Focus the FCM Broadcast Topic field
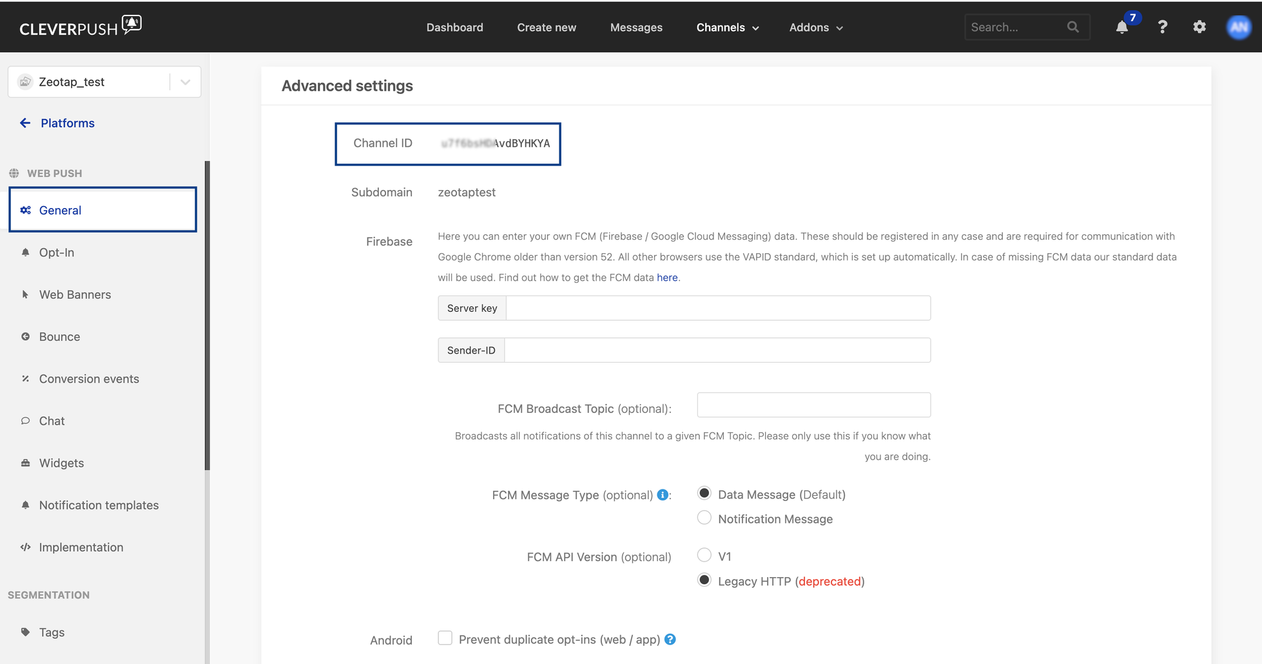 coord(813,405)
